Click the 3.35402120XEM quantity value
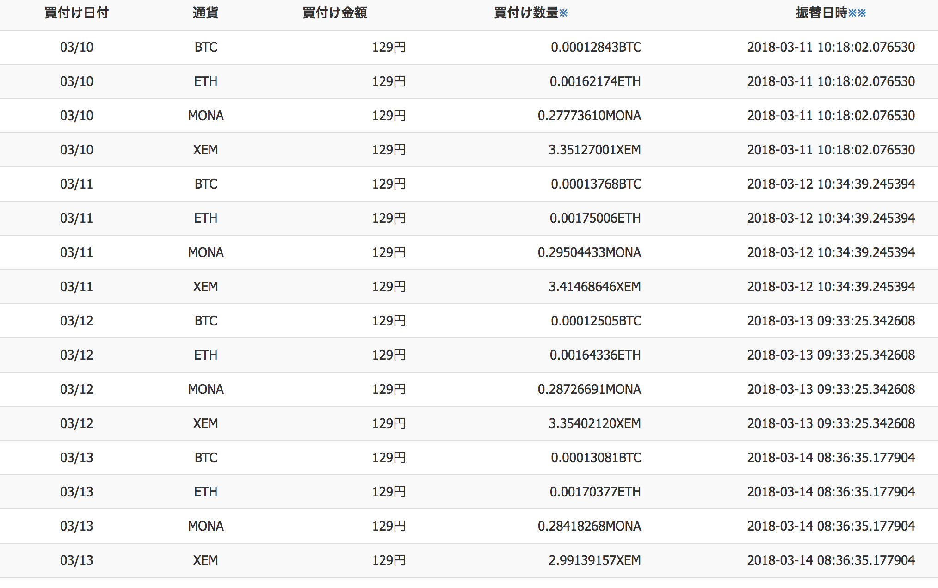The image size is (938, 588). [x=595, y=423]
